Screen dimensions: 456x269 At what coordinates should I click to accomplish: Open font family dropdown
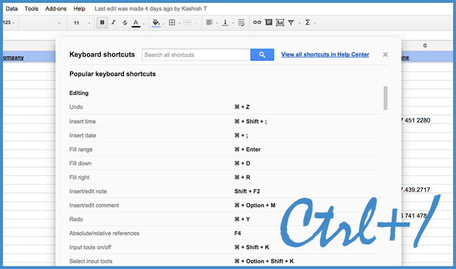pos(43,23)
